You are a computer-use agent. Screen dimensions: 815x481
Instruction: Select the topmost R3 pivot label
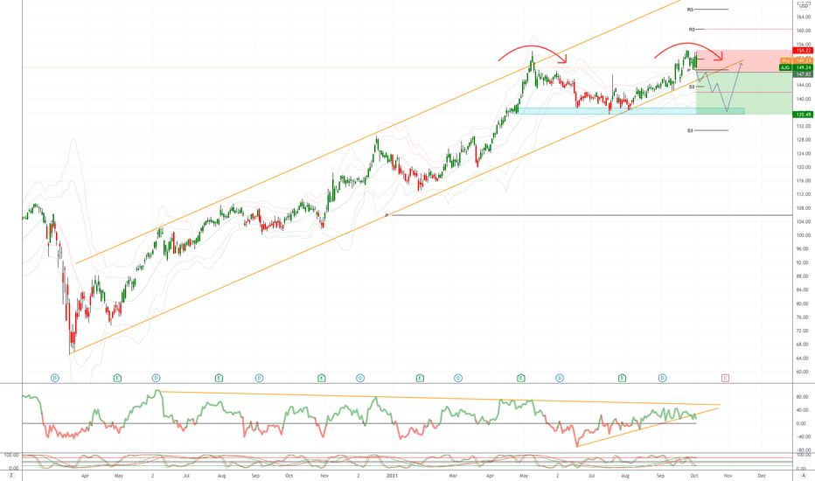[x=690, y=10]
